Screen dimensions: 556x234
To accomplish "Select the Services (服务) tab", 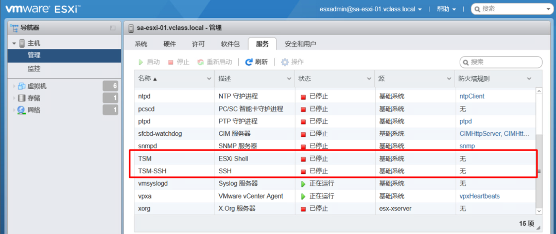I will click(x=262, y=44).
